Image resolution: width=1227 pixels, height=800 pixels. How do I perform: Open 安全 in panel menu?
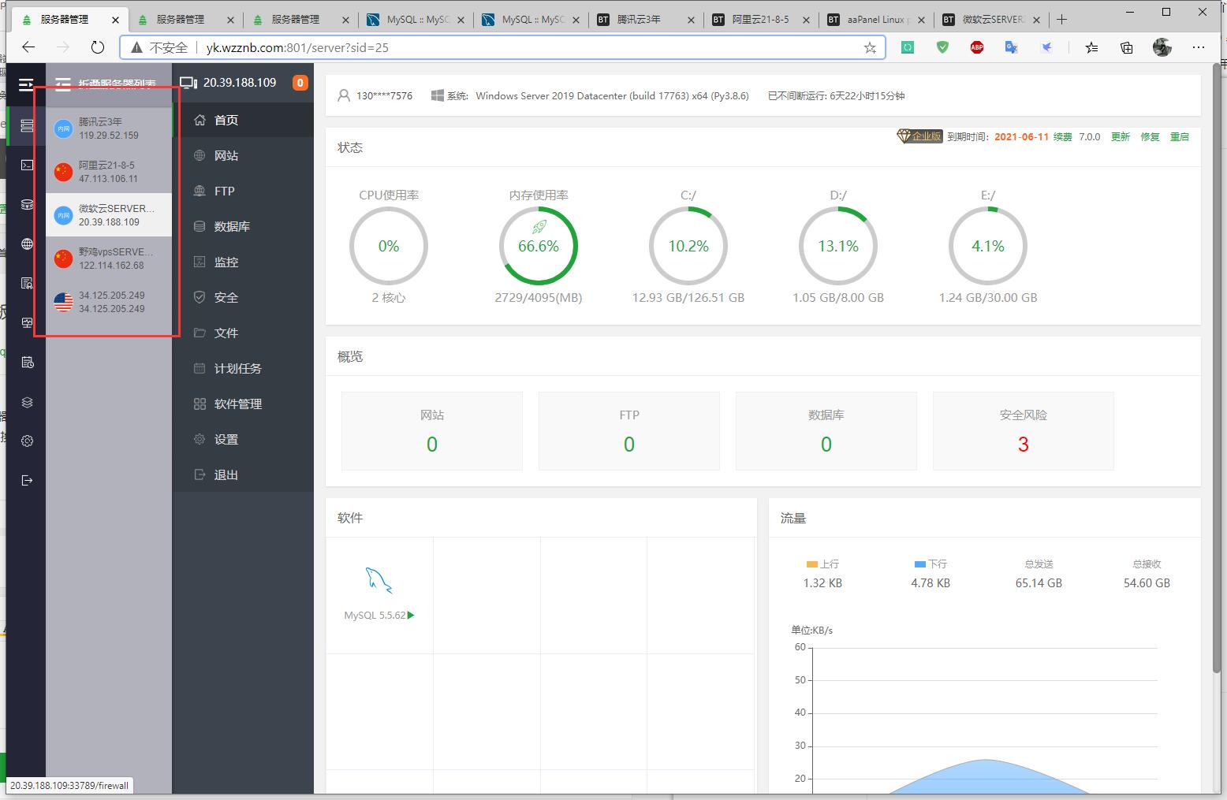pyautogui.click(x=243, y=297)
